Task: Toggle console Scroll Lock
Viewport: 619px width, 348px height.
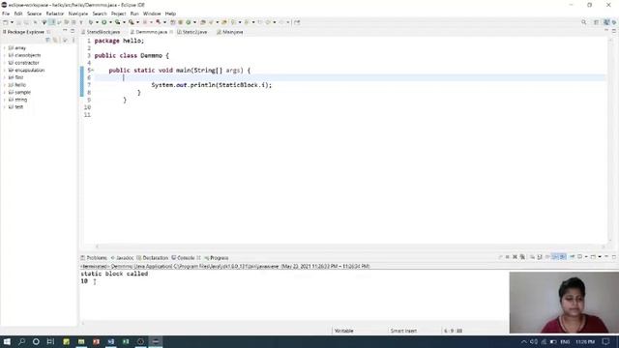Action: 540,257
